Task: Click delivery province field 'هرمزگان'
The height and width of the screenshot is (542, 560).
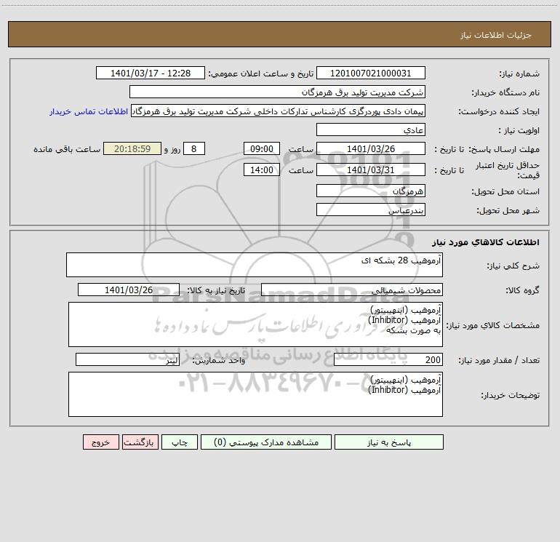Action: (x=371, y=191)
